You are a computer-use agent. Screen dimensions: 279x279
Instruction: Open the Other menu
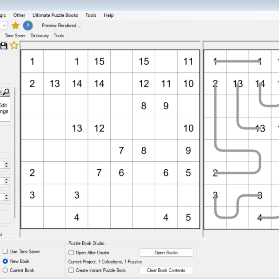coord(19,15)
